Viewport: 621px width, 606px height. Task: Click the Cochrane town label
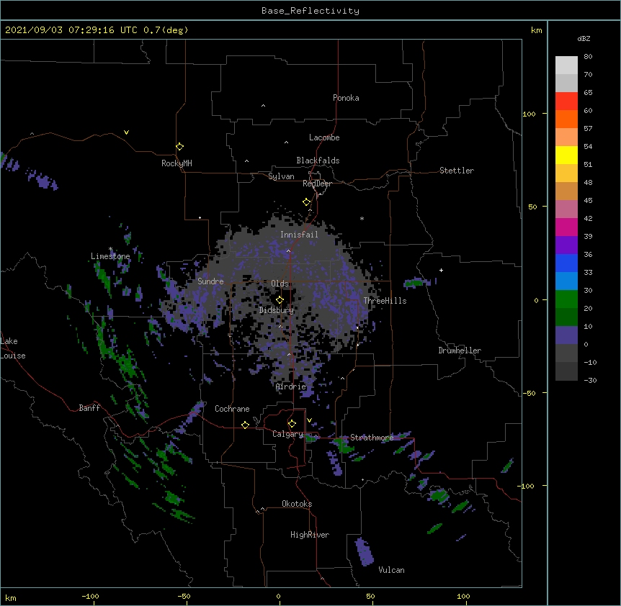pos(232,409)
